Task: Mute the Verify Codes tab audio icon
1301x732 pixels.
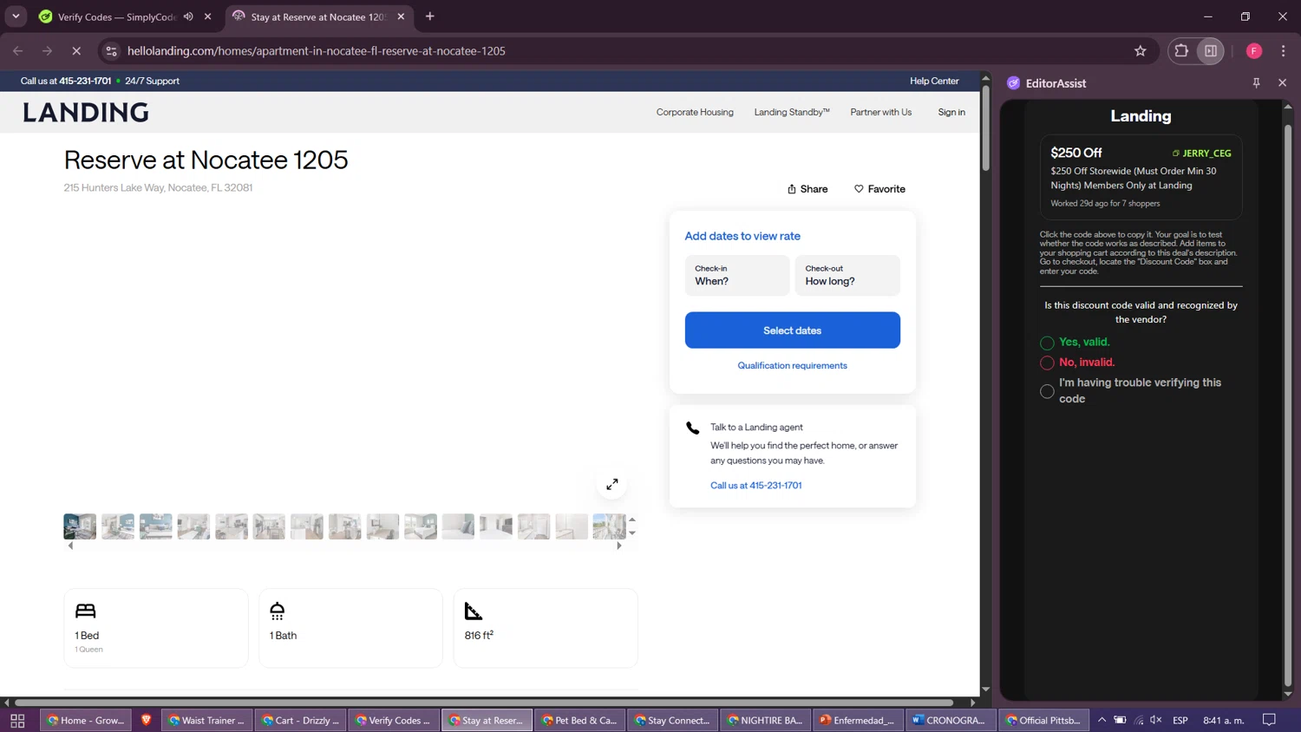Action: click(x=188, y=16)
